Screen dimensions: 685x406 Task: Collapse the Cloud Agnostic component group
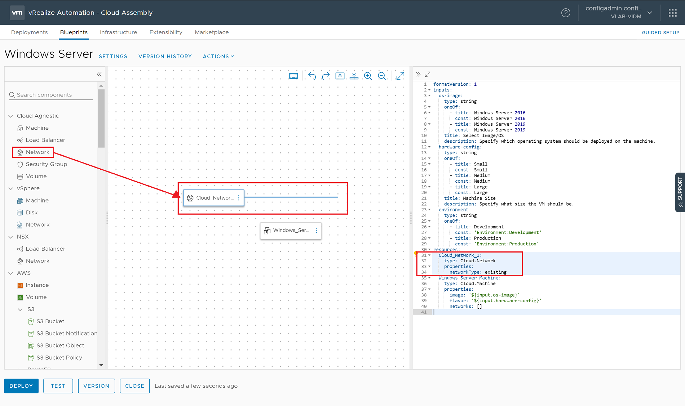tap(10, 116)
